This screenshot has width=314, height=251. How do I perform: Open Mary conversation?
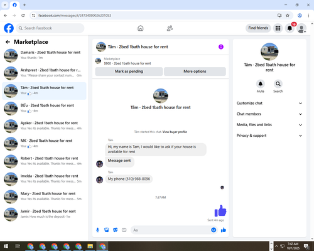(x=44, y=197)
